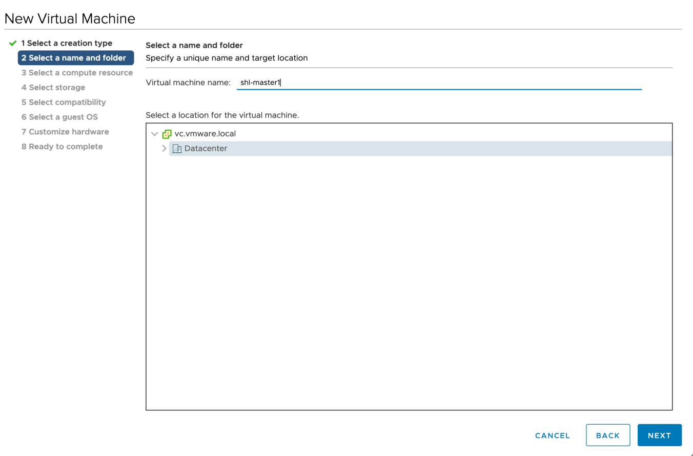Open the Select a compute resource step

pos(77,72)
